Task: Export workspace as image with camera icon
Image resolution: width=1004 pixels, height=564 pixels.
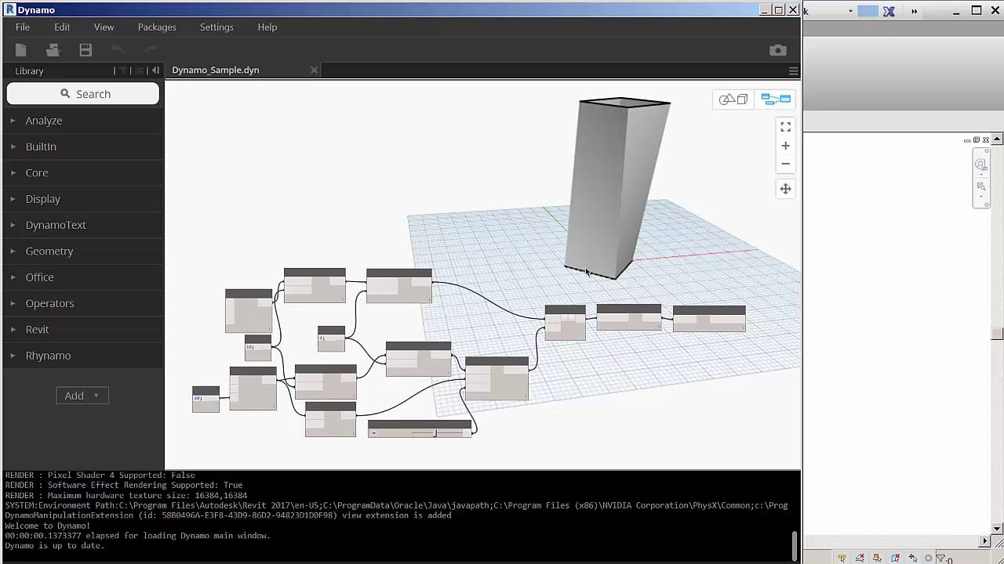Action: pyautogui.click(x=777, y=49)
